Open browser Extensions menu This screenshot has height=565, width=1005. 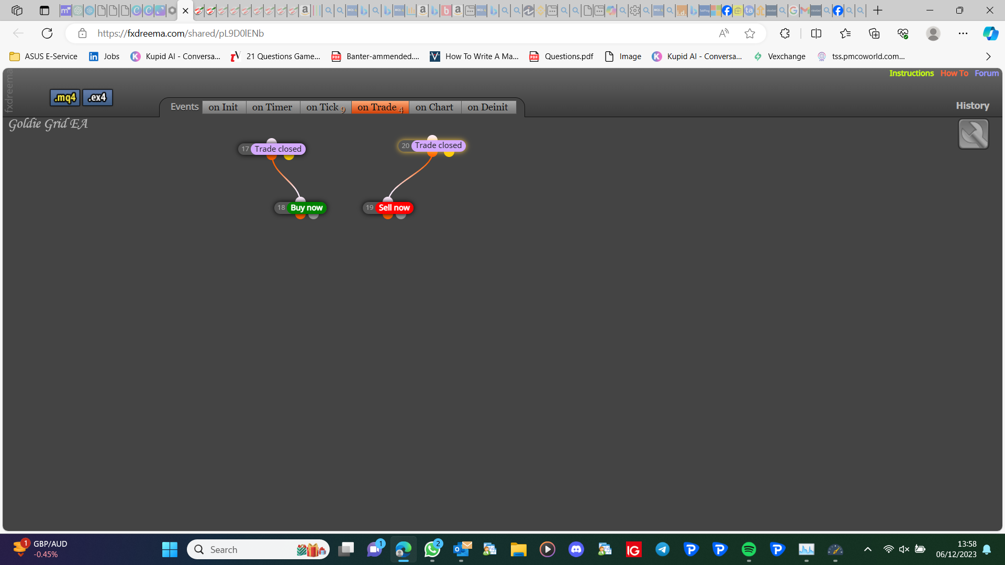[785, 33]
